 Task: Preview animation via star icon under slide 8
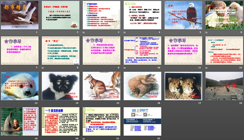[x=43, y=68]
